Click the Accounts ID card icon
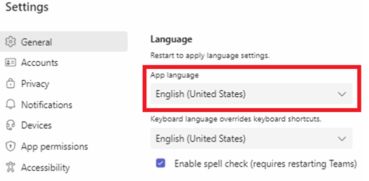369x181 pixels. pos(11,63)
